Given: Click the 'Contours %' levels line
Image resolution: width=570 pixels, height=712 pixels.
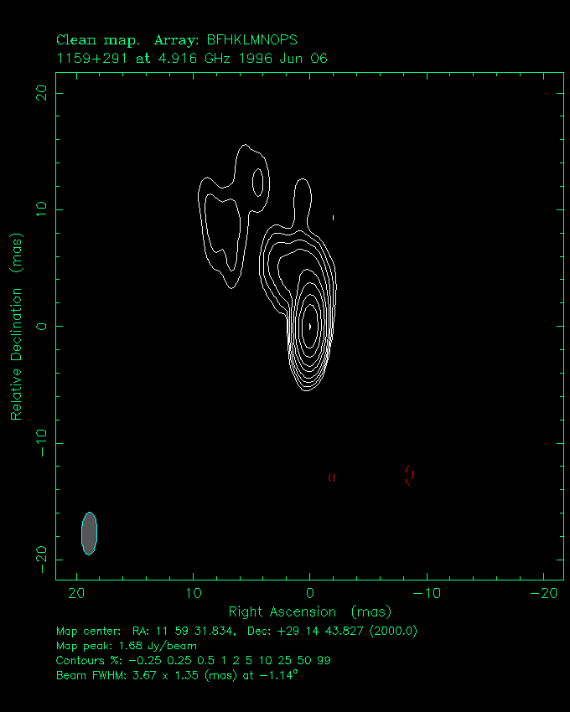Looking at the screenshot, I should pyautogui.click(x=193, y=660).
